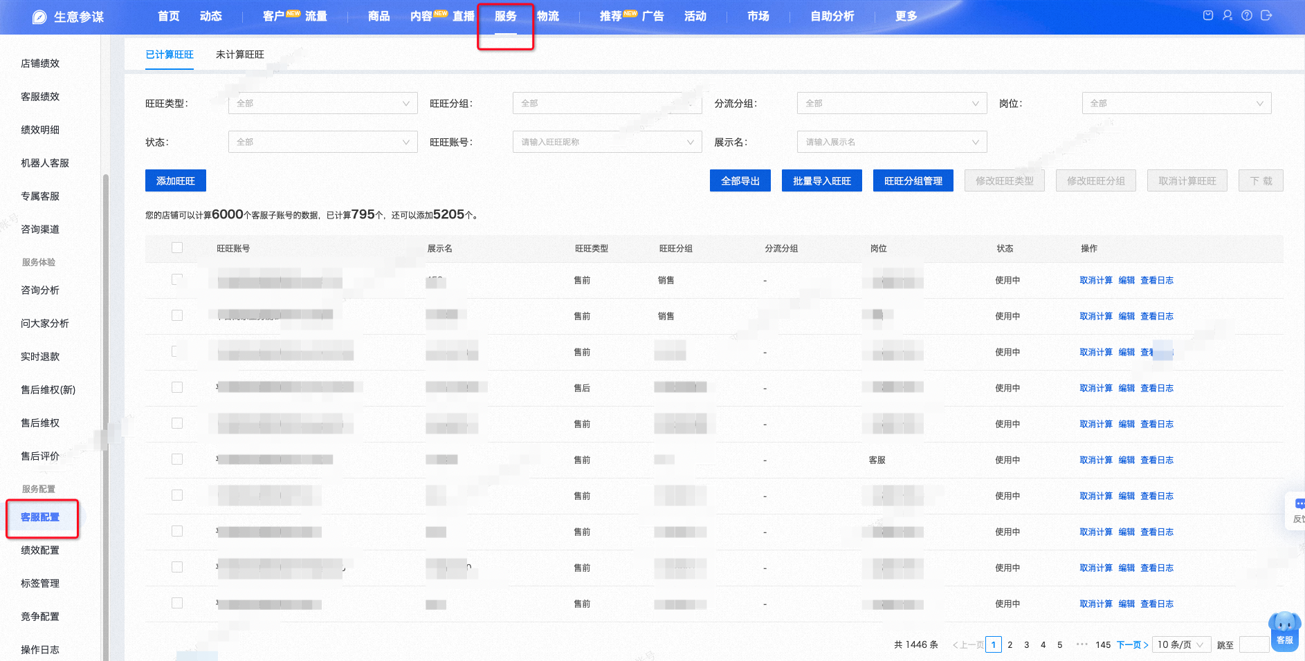This screenshot has width=1305, height=661.
Task: Click the 全部导出 button
Action: pyautogui.click(x=740, y=180)
